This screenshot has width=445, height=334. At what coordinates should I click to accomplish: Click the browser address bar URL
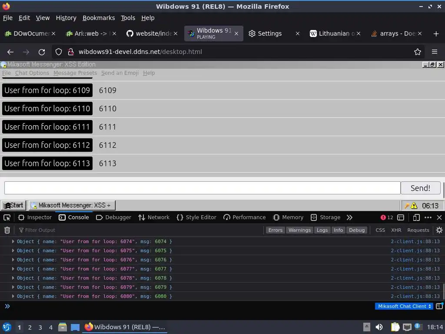[140, 52]
